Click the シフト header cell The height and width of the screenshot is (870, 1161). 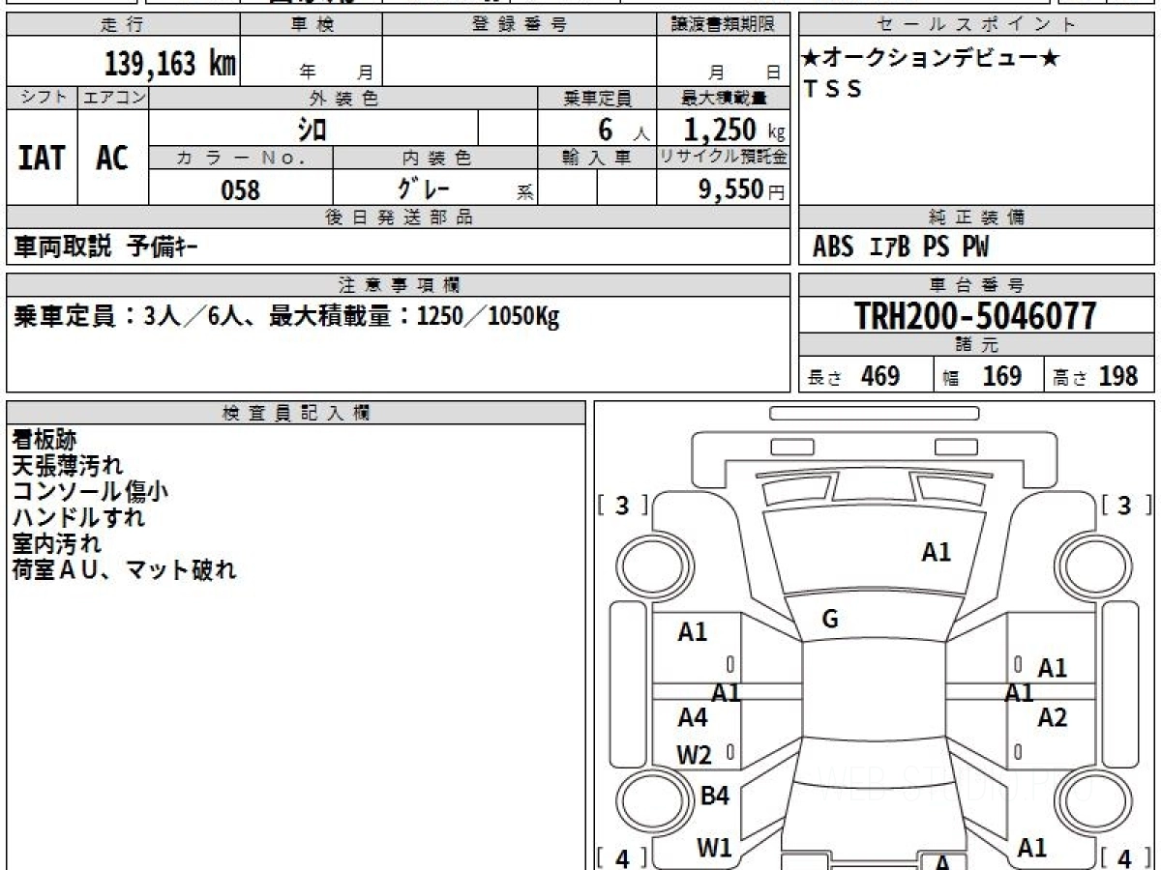coord(42,99)
